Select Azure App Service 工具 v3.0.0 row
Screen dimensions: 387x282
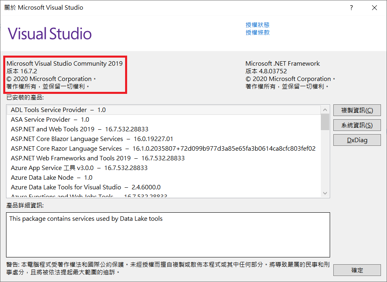click(x=163, y=168)
